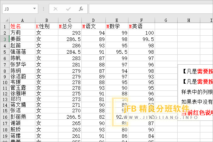This screenshot has width=213, height=142.
Task: Select column G header
Action: (x=166, y=20)
